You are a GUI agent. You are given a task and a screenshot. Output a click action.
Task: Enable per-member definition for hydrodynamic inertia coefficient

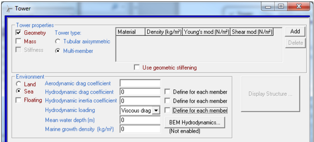[168, 101]
